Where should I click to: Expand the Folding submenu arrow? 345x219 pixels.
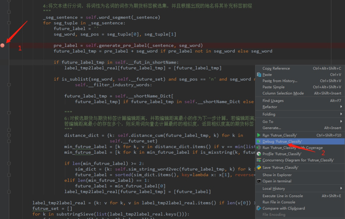(x=341, y=114)
